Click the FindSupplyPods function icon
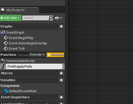The height and width of the screenshot is (104, 133). point(3,67)
